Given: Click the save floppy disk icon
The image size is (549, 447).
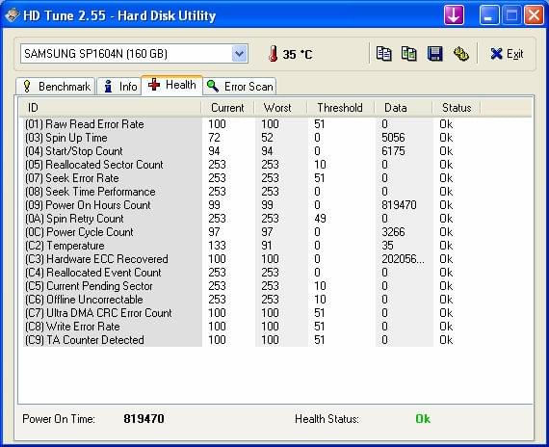Looking at the screenshot, I should pos(434,54).
